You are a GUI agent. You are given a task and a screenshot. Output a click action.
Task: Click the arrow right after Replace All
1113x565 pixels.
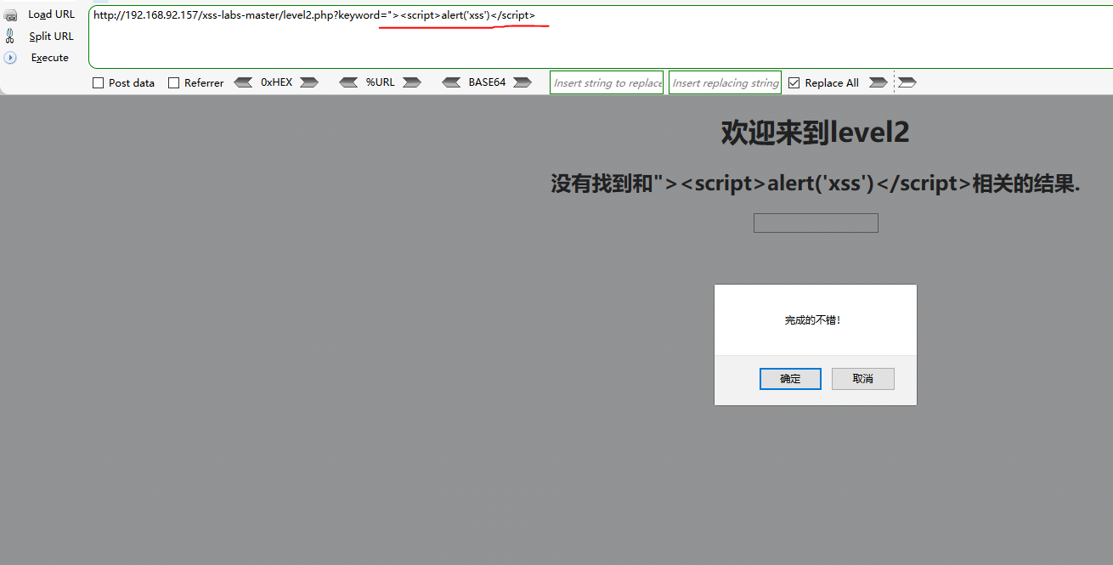879,82
